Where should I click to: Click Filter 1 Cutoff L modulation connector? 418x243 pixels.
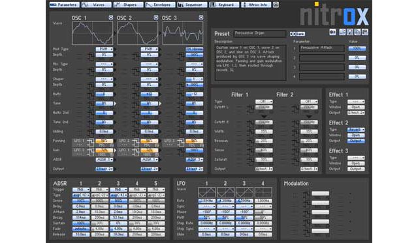pos(250,109)
